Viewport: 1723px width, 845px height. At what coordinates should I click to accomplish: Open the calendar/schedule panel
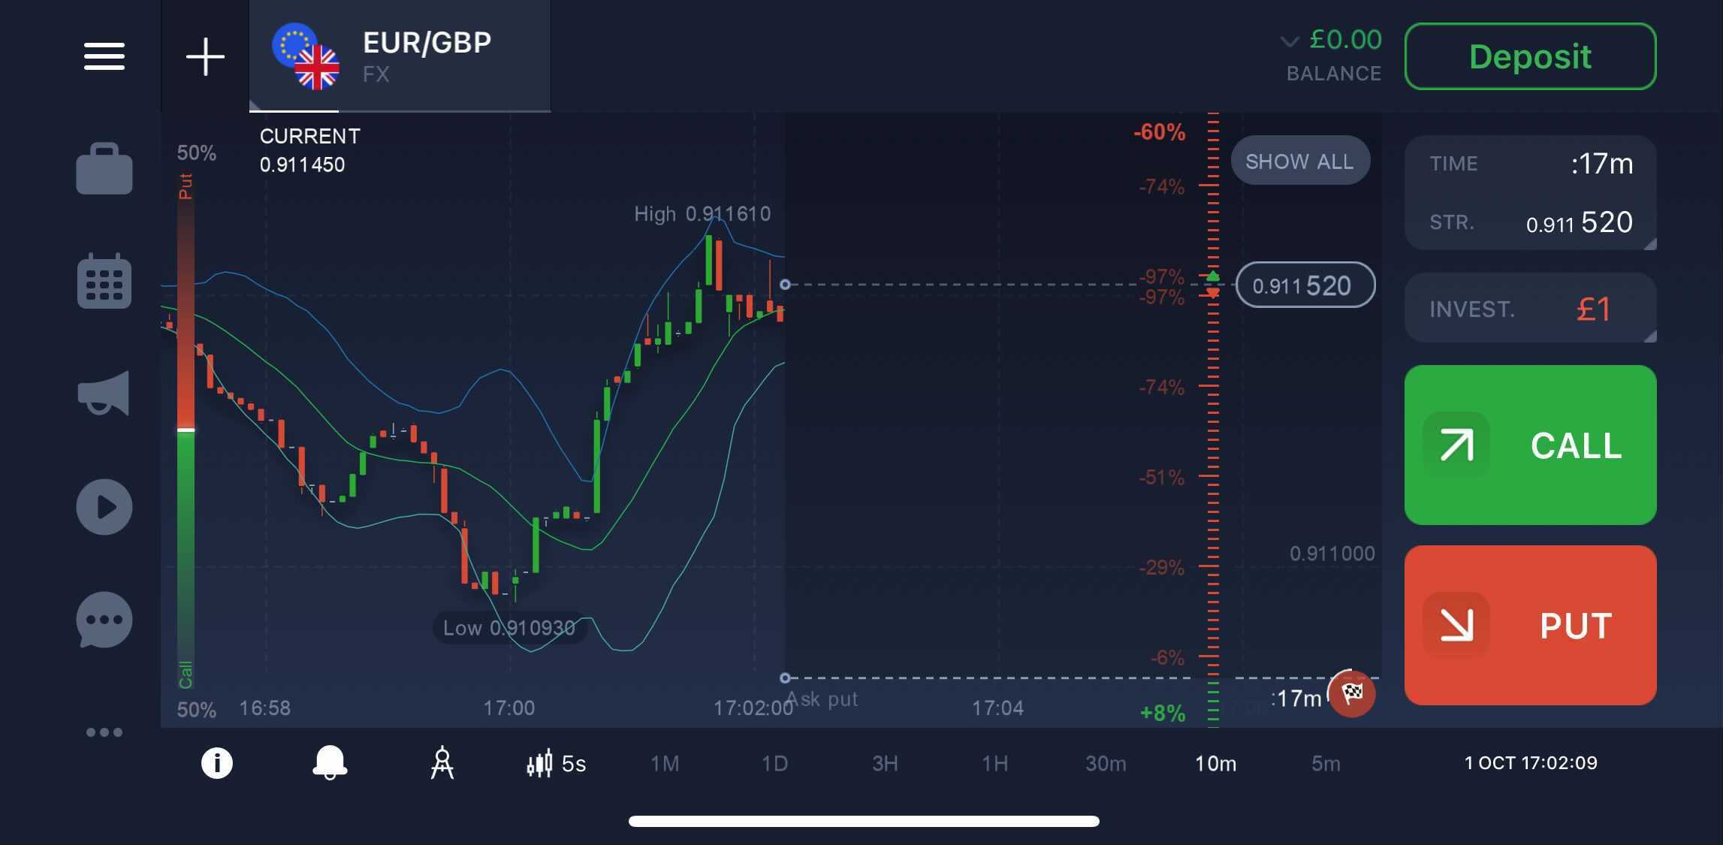[104, 280]
